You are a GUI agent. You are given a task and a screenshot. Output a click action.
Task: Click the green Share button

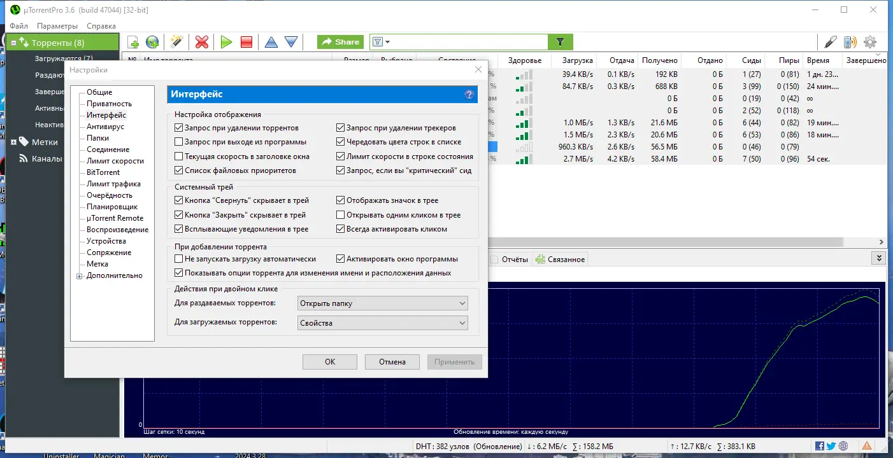coord(340,42)
